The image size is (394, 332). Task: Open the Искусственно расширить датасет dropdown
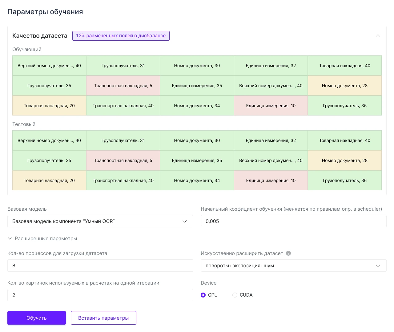[293, 265]
